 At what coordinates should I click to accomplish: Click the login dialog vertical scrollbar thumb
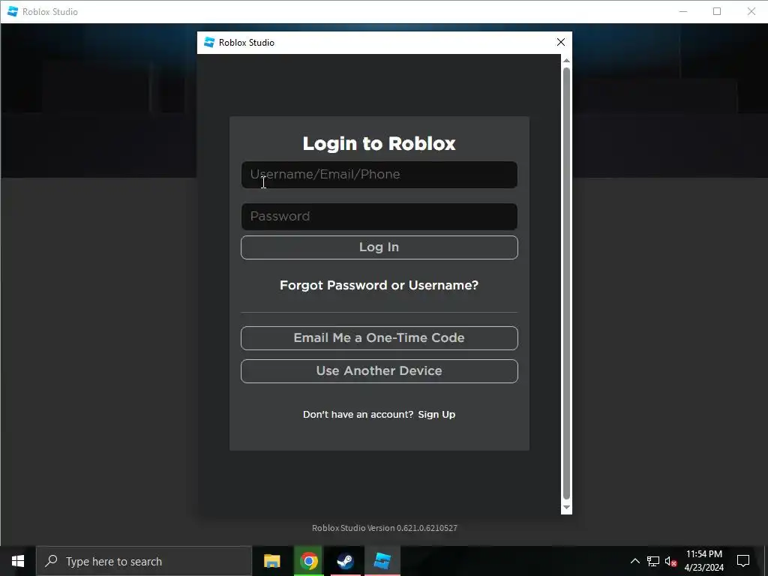(566, 283)
